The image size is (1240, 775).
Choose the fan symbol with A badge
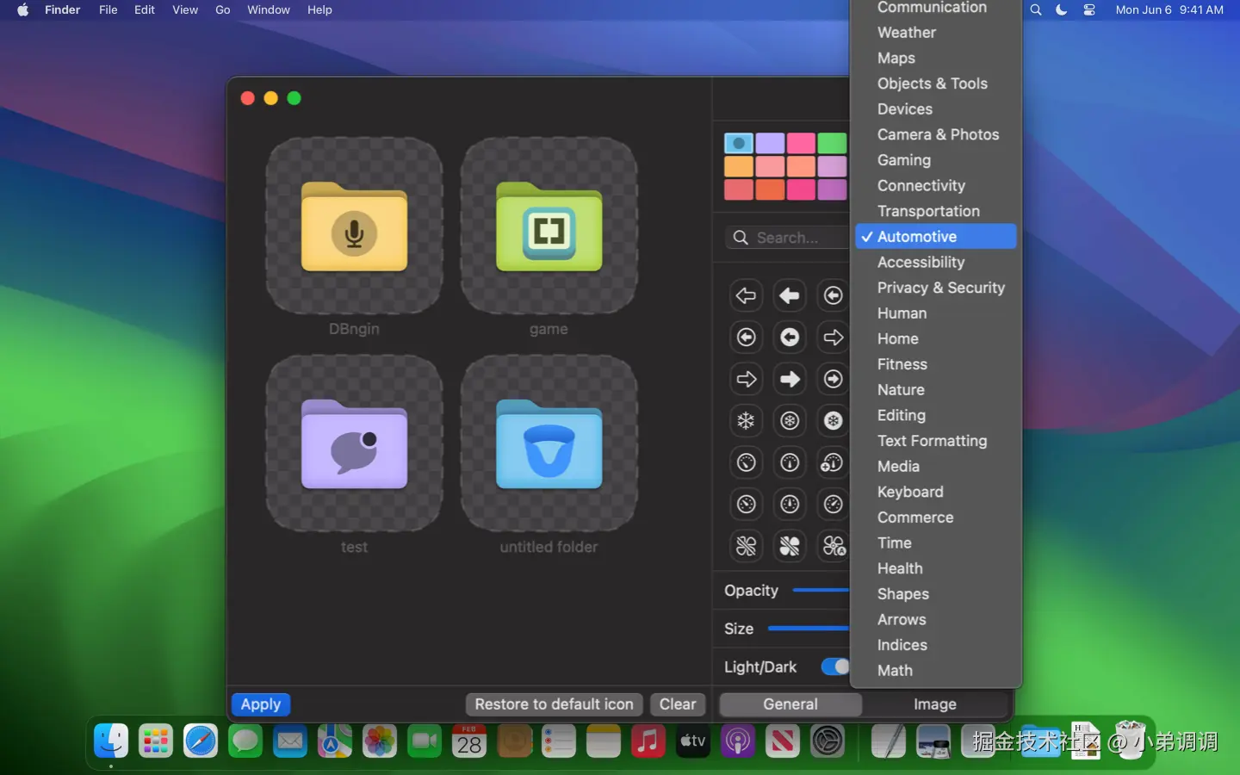[833, 546]
